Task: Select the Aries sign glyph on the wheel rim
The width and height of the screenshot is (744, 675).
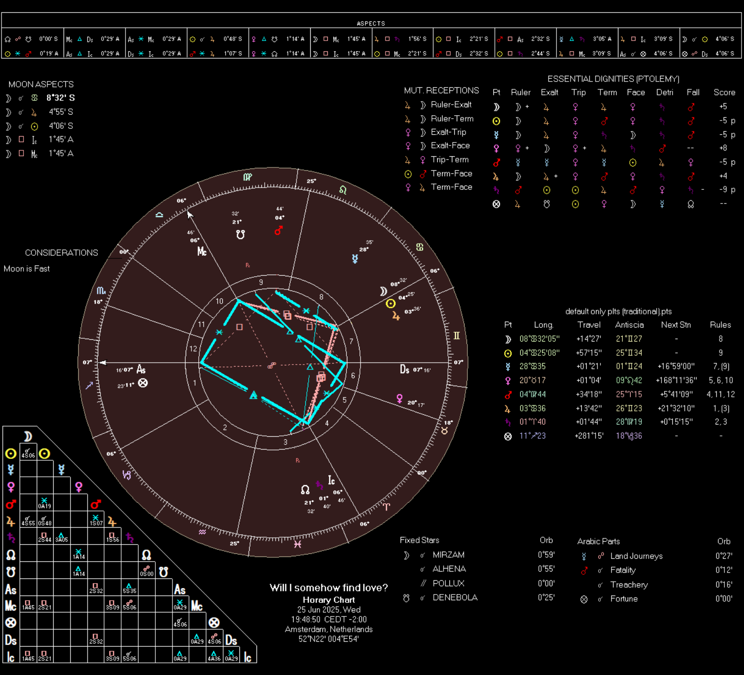Action: coord(386,507)
